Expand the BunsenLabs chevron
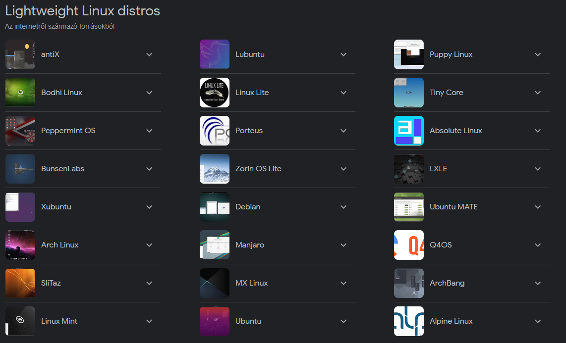 149,169
